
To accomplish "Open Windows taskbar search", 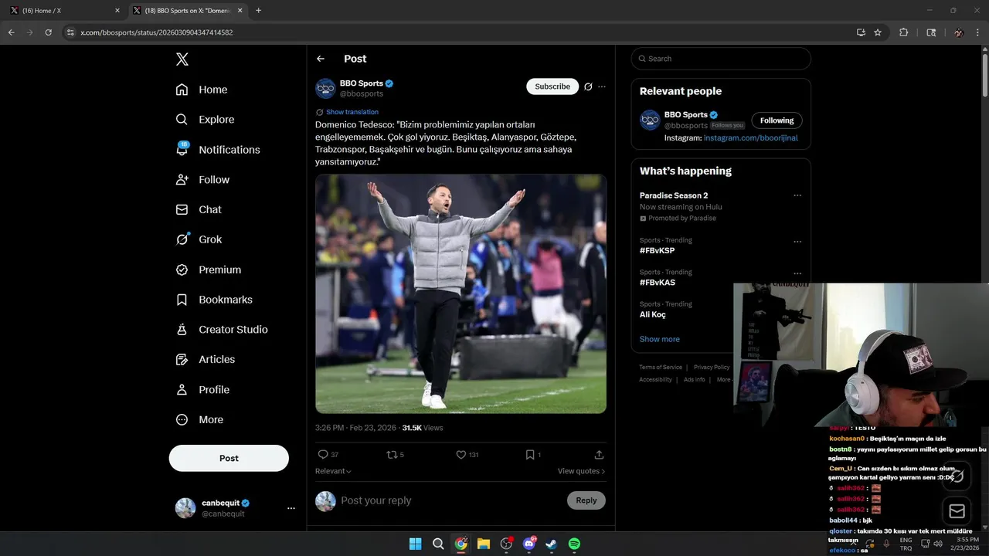I will [438, 544].
